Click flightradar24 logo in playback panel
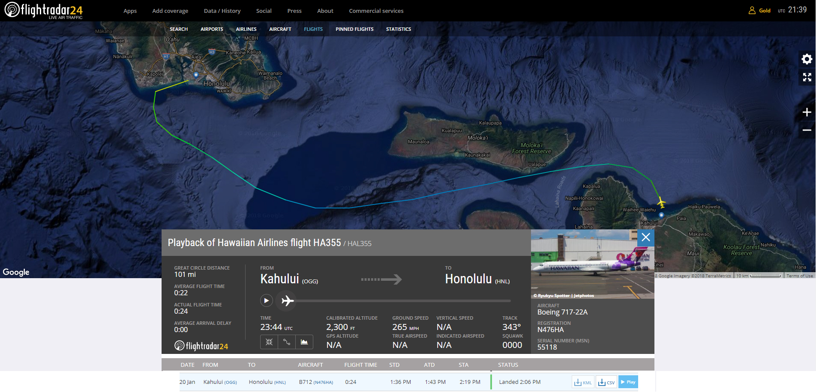The height and width of the screenshot is (392, 816). pos(201,346)
